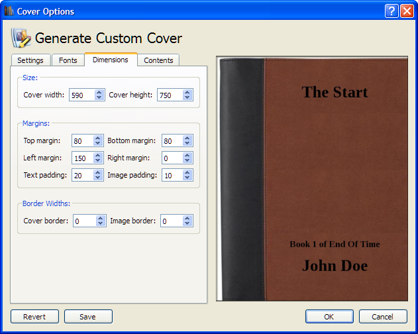Increase Cover border width up arrow
Viewport: 418px width, 334px height.
[101, 218]
